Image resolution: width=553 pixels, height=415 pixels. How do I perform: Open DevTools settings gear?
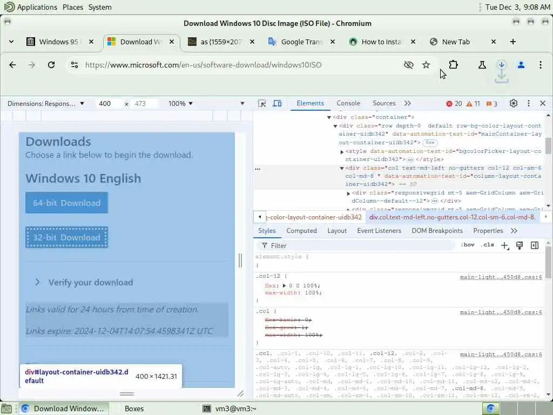pyautogui.click(x=514, y=103)
